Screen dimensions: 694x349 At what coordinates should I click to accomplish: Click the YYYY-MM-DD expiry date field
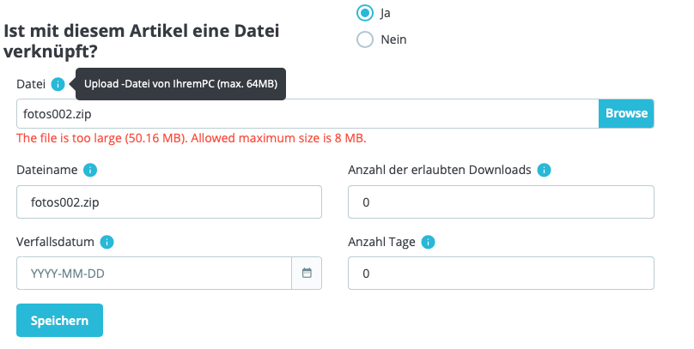point(154,273)
